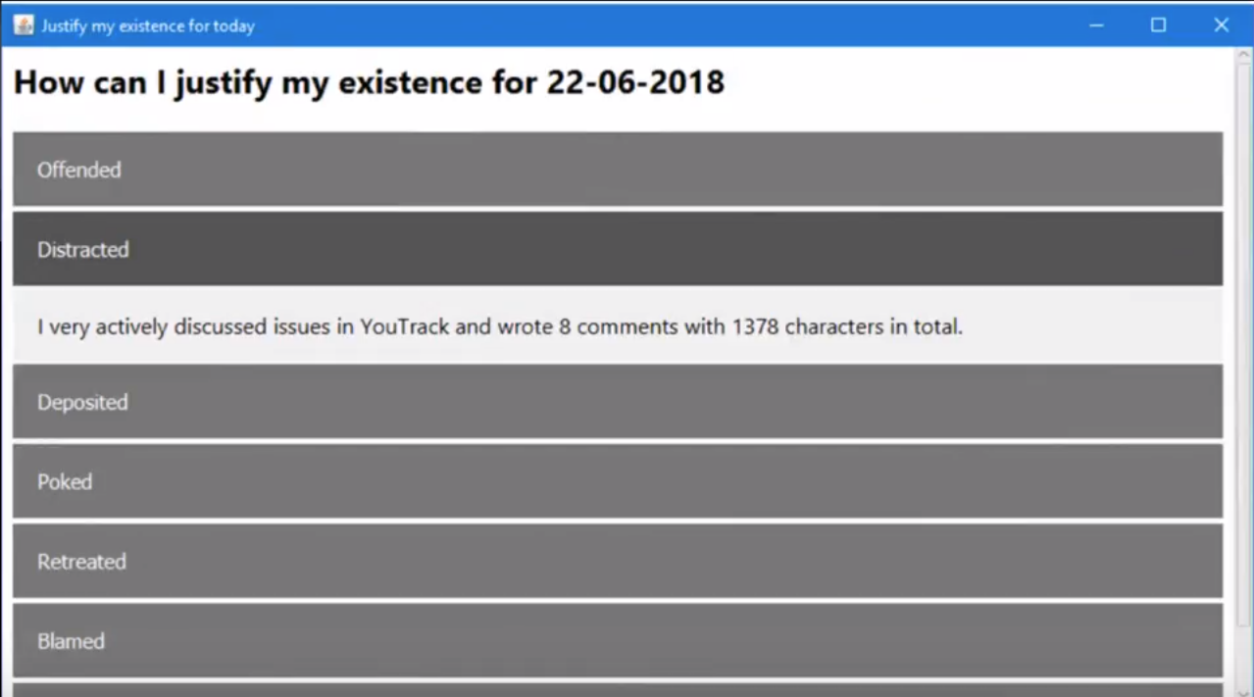Click the word YouTrack in the description
This screenshot has height=697, width=1254.
click(x=404, y=326)
